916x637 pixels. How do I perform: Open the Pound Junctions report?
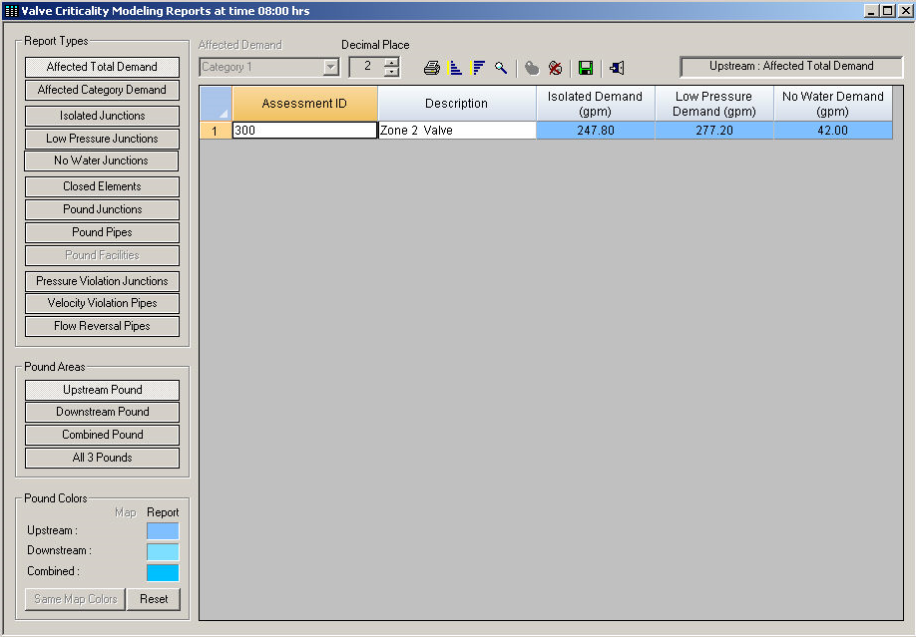point(102,209)
